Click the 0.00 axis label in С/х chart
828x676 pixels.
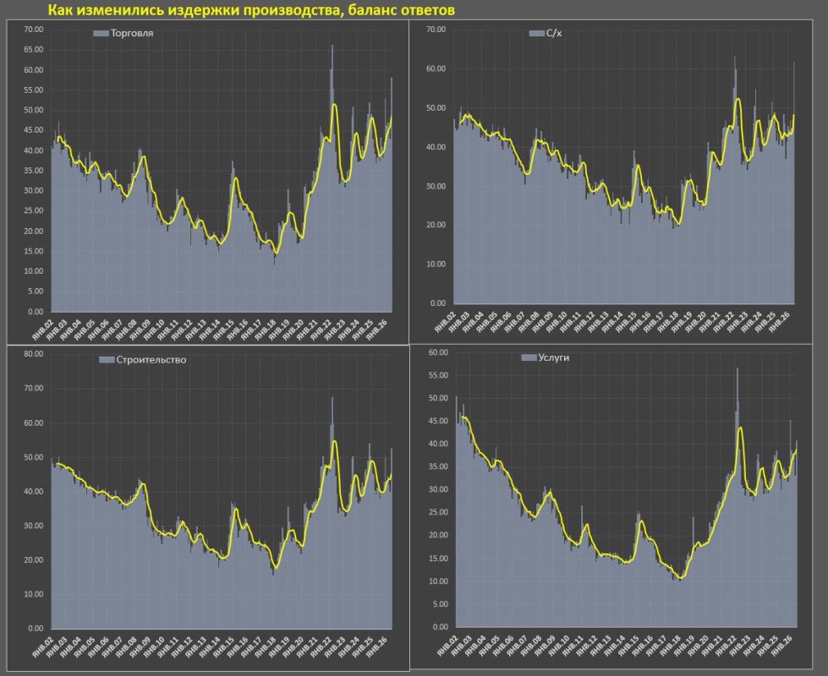pyautogui.click(x=438, y=303)
